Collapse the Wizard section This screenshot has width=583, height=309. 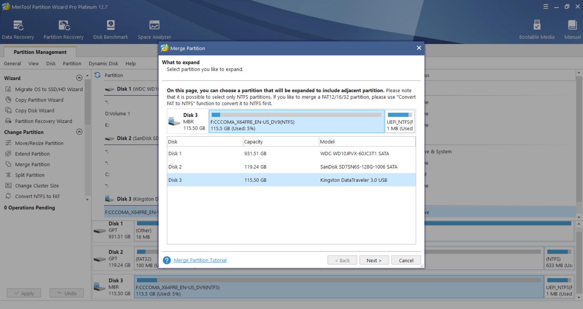pyautogui.click(x=79, y=78)
